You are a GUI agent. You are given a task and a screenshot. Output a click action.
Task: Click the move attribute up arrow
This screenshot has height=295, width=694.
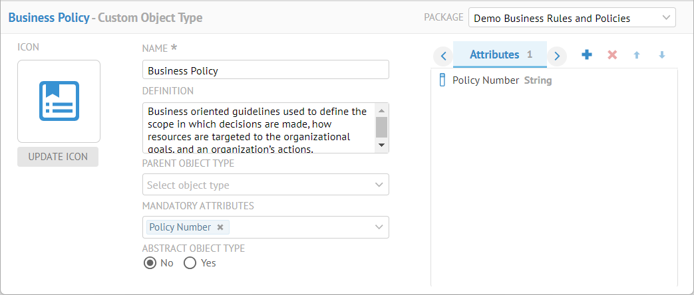point(637,55)
